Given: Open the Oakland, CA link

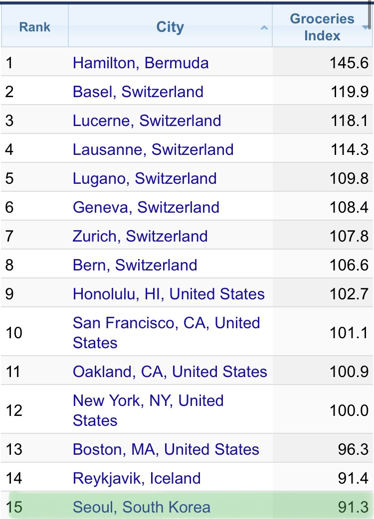Looking at the screenshot, I should (170, 372).
